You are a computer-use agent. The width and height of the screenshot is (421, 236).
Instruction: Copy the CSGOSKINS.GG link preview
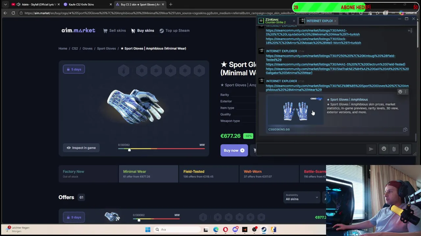point(405,130)
